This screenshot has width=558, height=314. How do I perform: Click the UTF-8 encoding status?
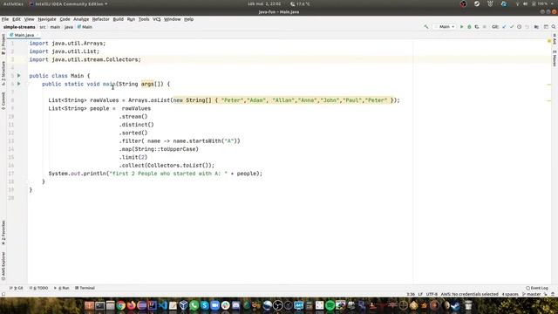click(432, 295)
